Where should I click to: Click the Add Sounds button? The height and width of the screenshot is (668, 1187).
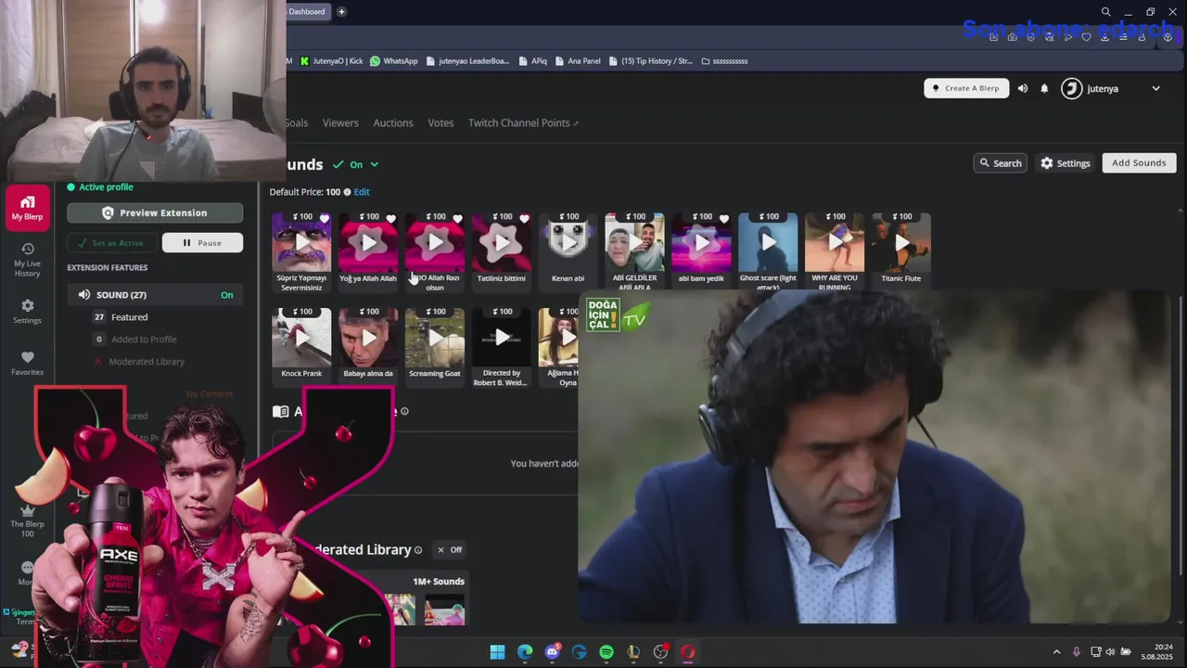(1139, 162)
